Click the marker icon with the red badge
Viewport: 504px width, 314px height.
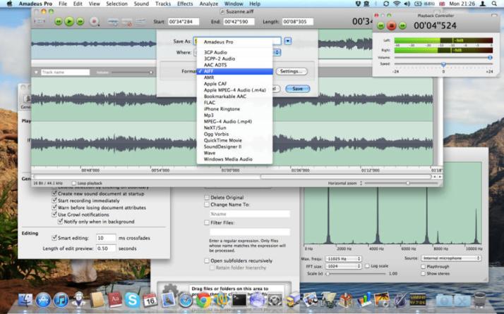(127, 22)
